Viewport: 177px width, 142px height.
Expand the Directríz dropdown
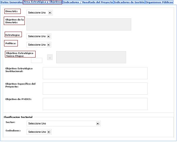(39, 13)
